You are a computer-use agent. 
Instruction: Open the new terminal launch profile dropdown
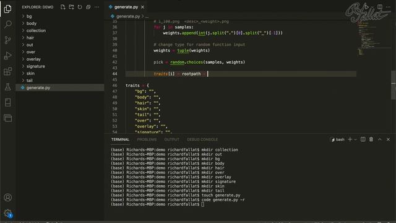tap(355, 139)
